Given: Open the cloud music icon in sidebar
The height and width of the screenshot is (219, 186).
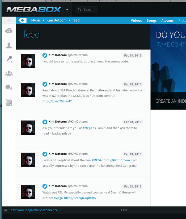Looking at the screenshot, I should coord(9,31).
